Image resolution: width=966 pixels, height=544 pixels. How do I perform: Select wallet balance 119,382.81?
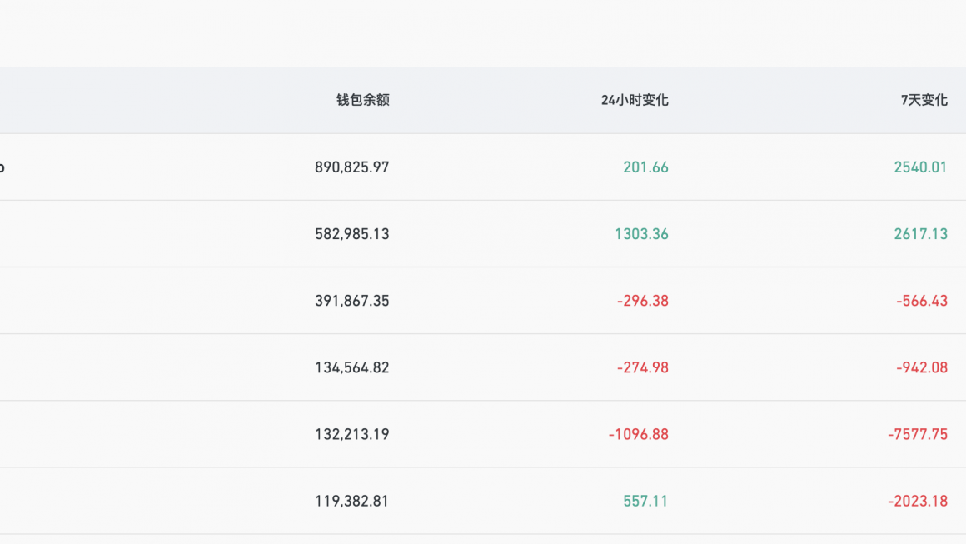(x=351, y=501)
